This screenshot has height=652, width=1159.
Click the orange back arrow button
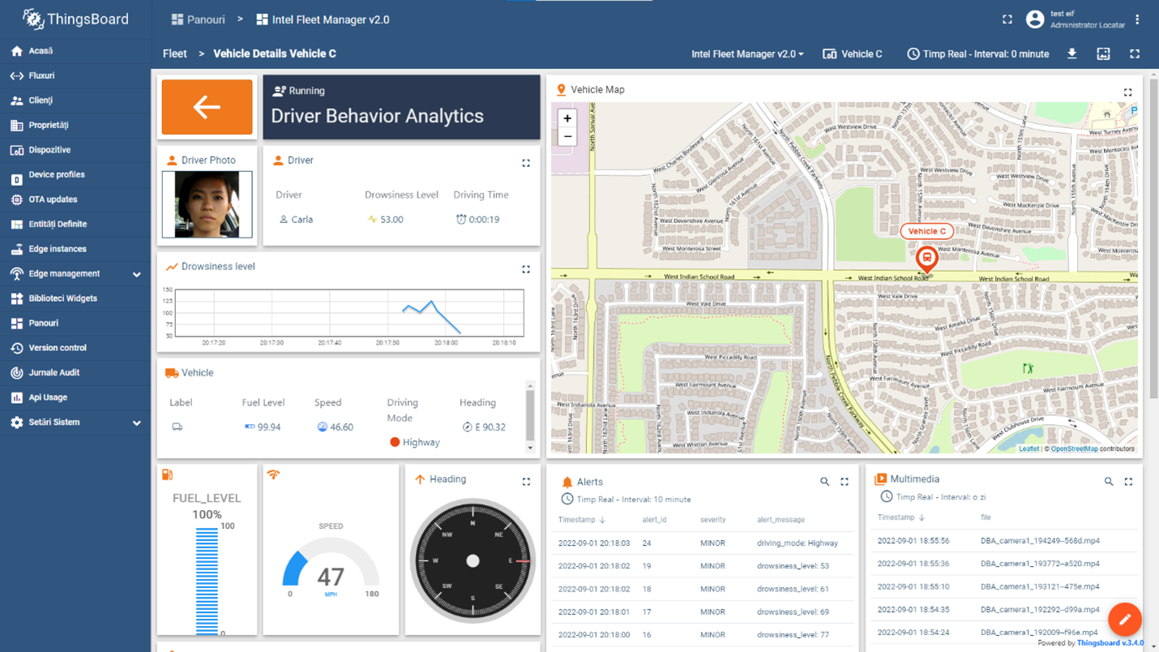coord(207,107)
